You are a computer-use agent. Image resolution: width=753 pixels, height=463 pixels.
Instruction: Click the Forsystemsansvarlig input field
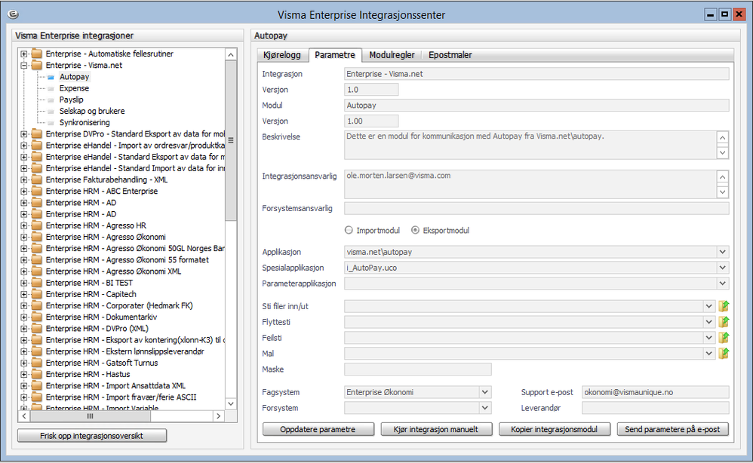(x=536, y=208)
